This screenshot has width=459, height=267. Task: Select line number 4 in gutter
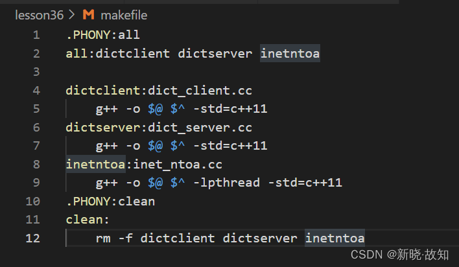click(x=36, y=90)
